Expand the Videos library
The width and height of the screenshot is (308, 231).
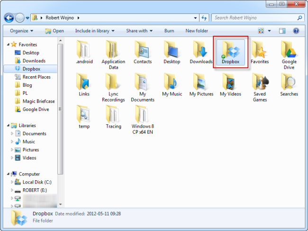click(12, 157)
